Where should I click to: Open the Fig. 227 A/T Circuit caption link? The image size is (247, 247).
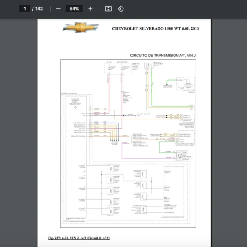79,238
